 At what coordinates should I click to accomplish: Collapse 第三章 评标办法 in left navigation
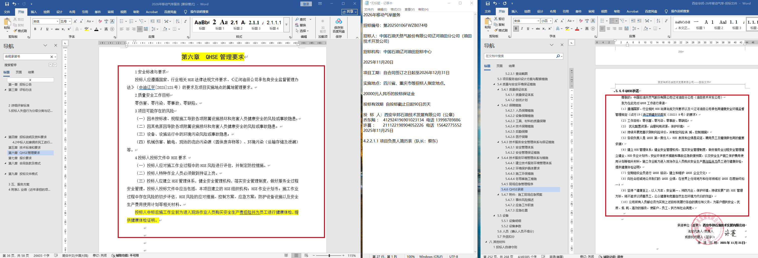tap(5, 90)
